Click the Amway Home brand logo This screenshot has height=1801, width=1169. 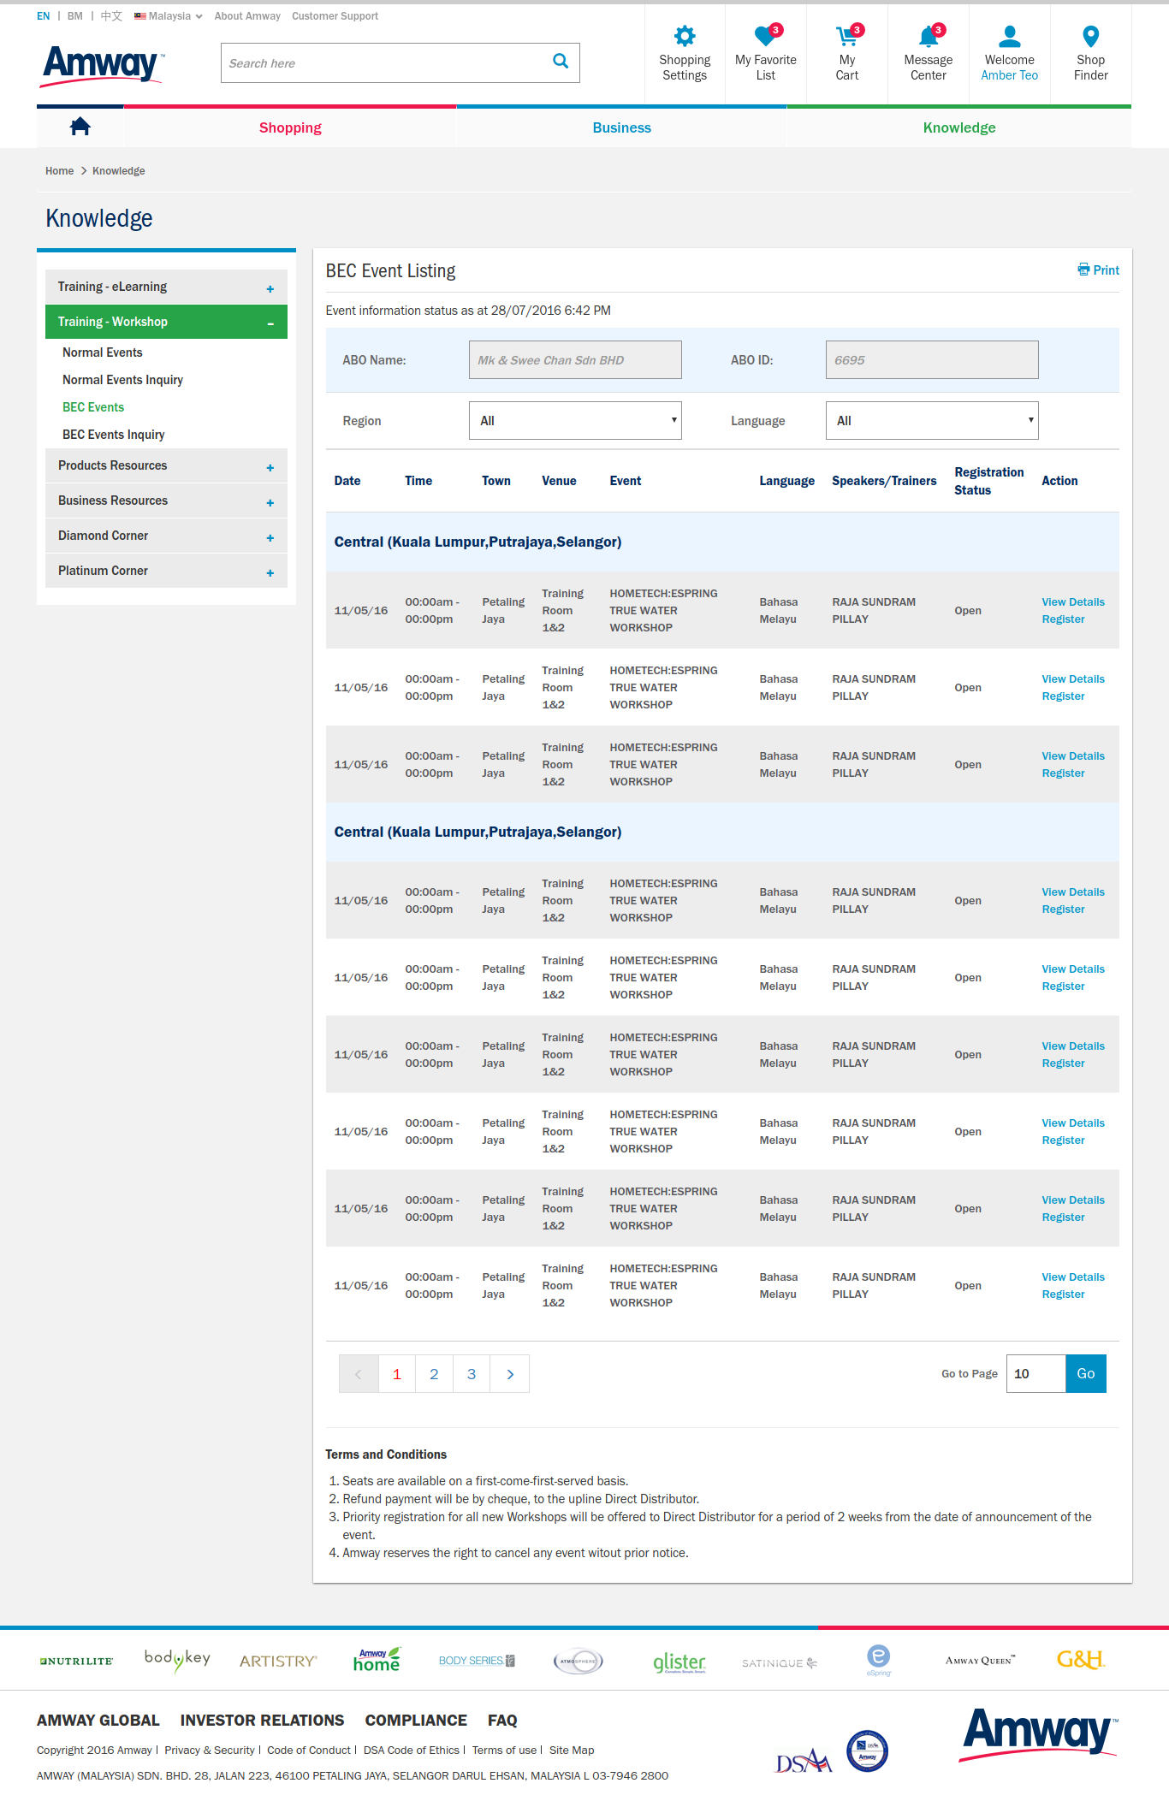pos(377,1660)
